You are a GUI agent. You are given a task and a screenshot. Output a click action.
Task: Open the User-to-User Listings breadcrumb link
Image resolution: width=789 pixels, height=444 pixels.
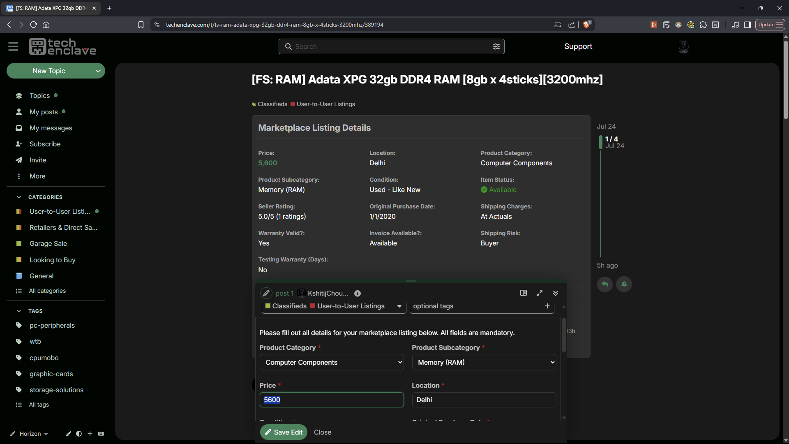pos(323,104)
